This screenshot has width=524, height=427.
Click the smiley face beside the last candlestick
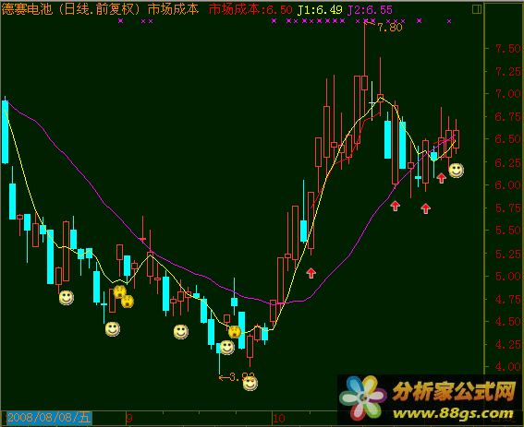(x=457, y=170)
